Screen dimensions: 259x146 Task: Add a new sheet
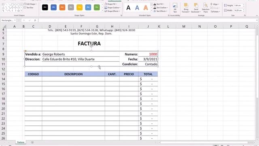pos(32,142)
